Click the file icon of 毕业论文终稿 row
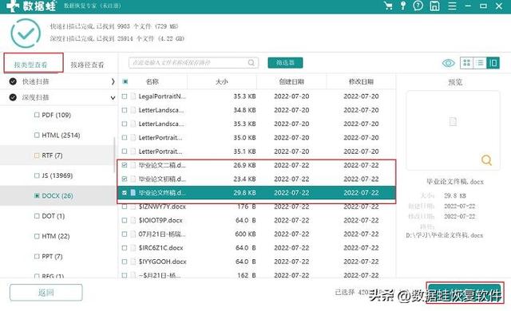511x311 pixels. [x=133, y=193]
